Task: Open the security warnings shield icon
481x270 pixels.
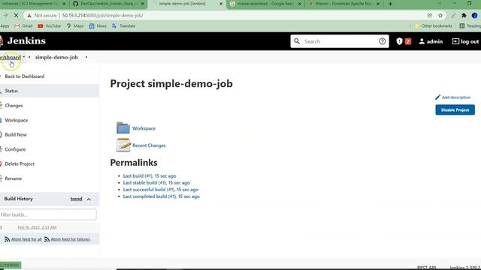Action: 399,41
